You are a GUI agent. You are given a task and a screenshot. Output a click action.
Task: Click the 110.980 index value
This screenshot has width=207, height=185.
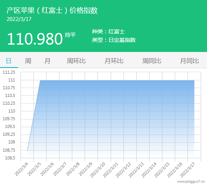click(x=35, y=39)
